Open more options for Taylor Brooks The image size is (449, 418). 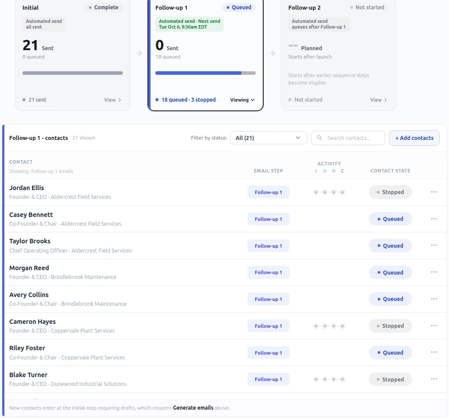point(434,246)
